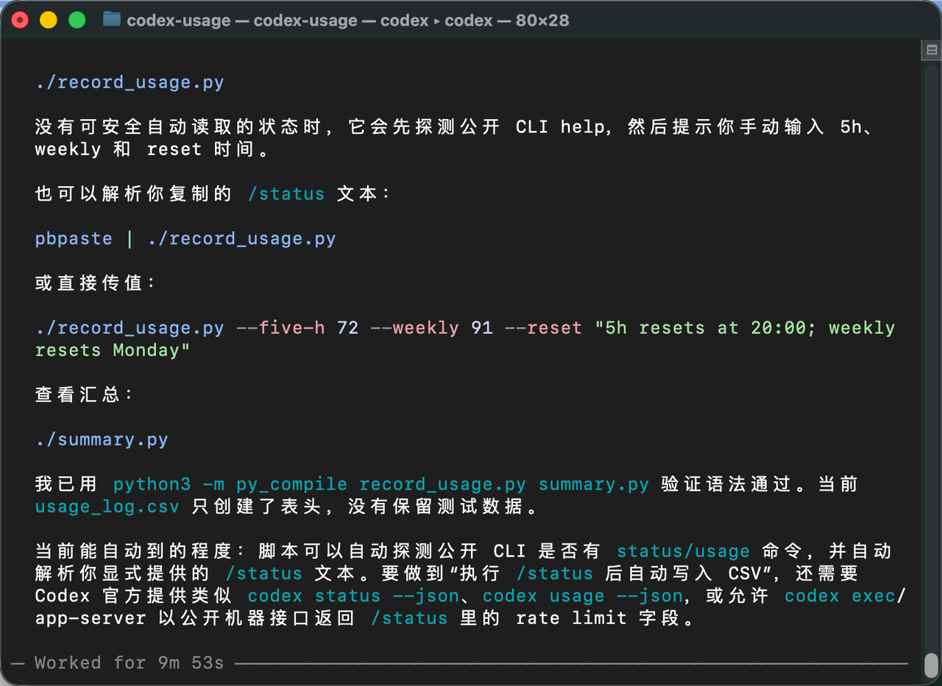
Task: Click the "usage_log.csv" file name
Action: click(x=107, y=507)
